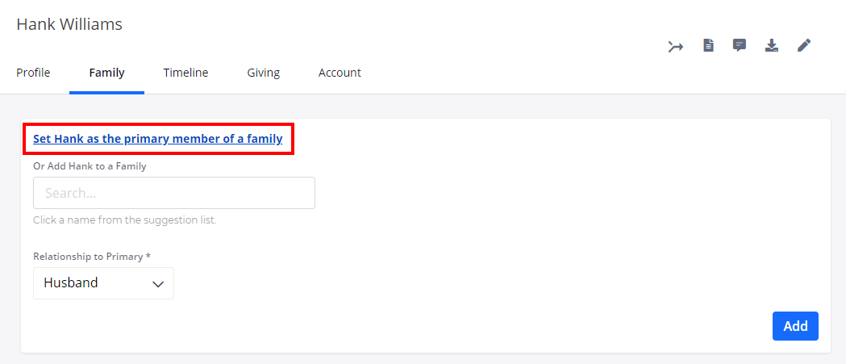The image size is (846, 364).
Task: Click the Hank Williams name heading
Action: click(x=69, y=24)
